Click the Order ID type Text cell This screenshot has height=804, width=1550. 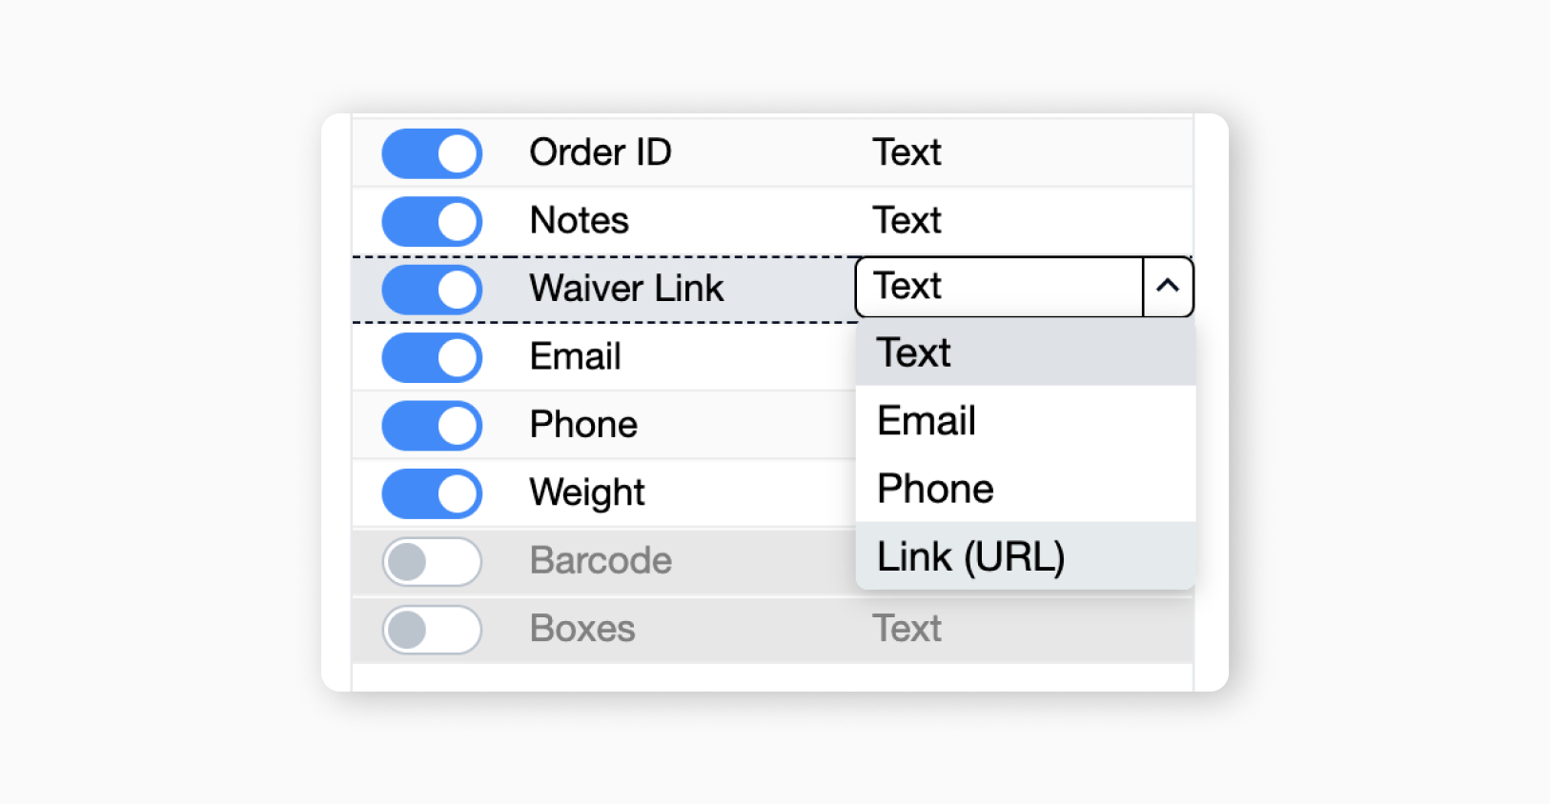click(x=907, y=152)
